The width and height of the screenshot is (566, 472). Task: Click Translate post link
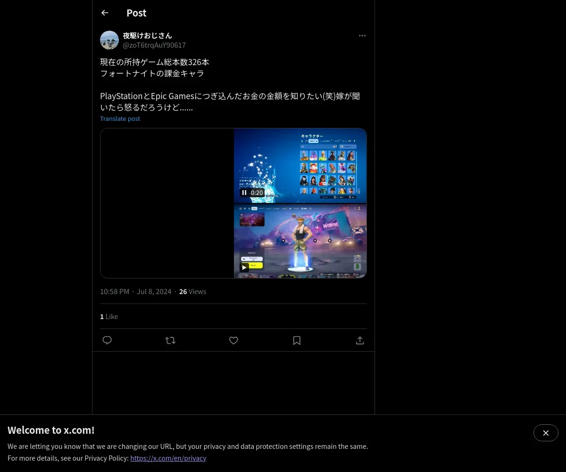120,118
